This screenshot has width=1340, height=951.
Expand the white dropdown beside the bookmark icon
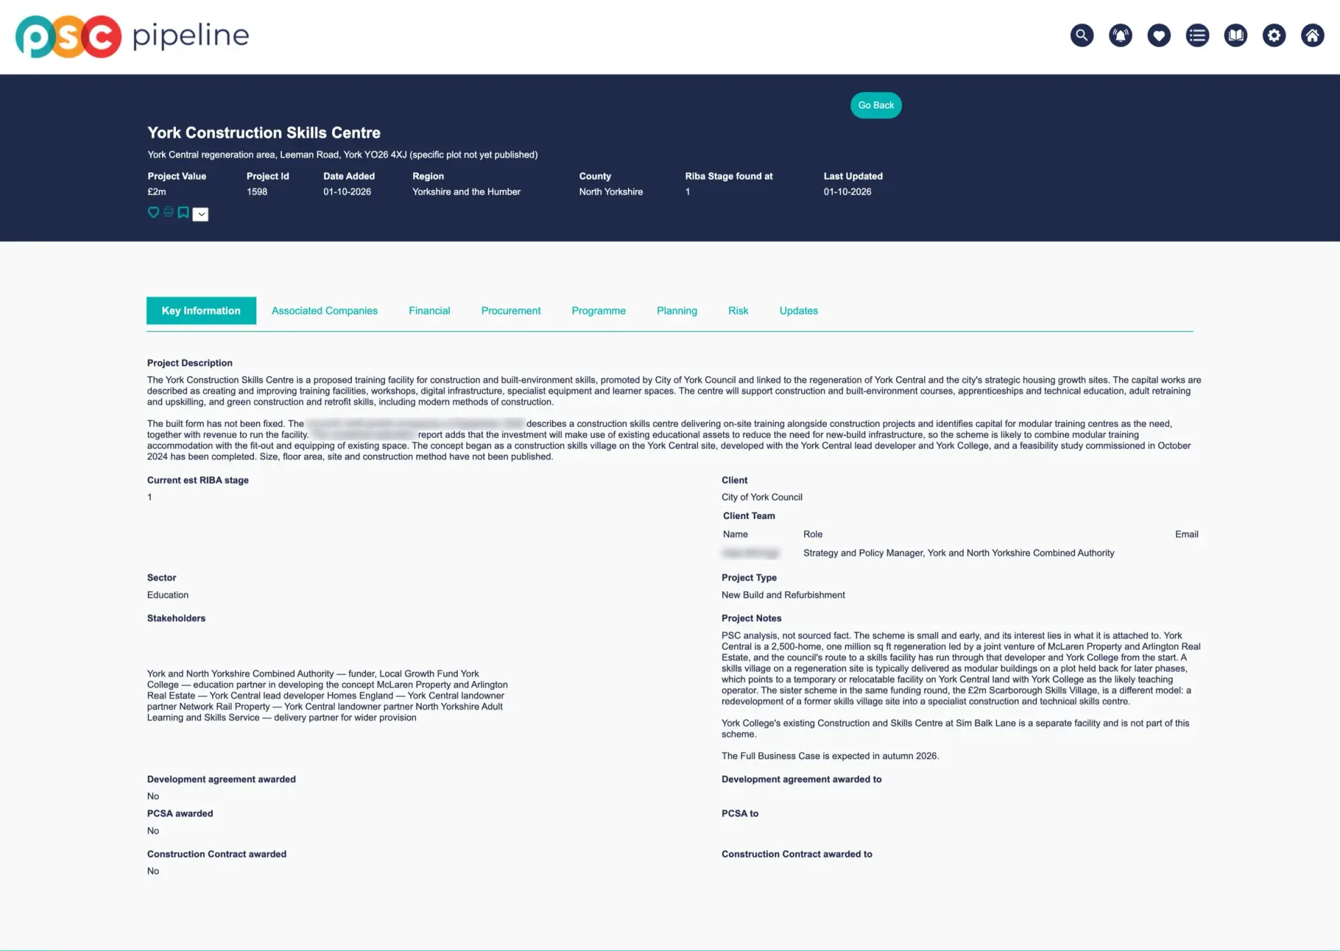pyautogui.click(x=200, y=214)
